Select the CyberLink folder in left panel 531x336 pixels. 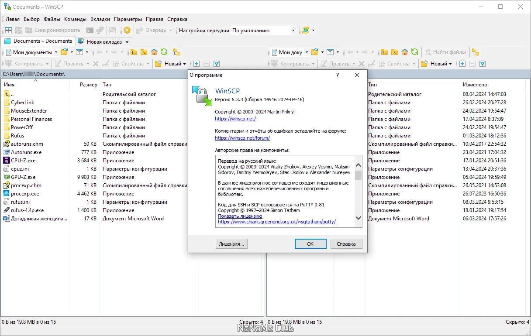(x=22, y=103)
